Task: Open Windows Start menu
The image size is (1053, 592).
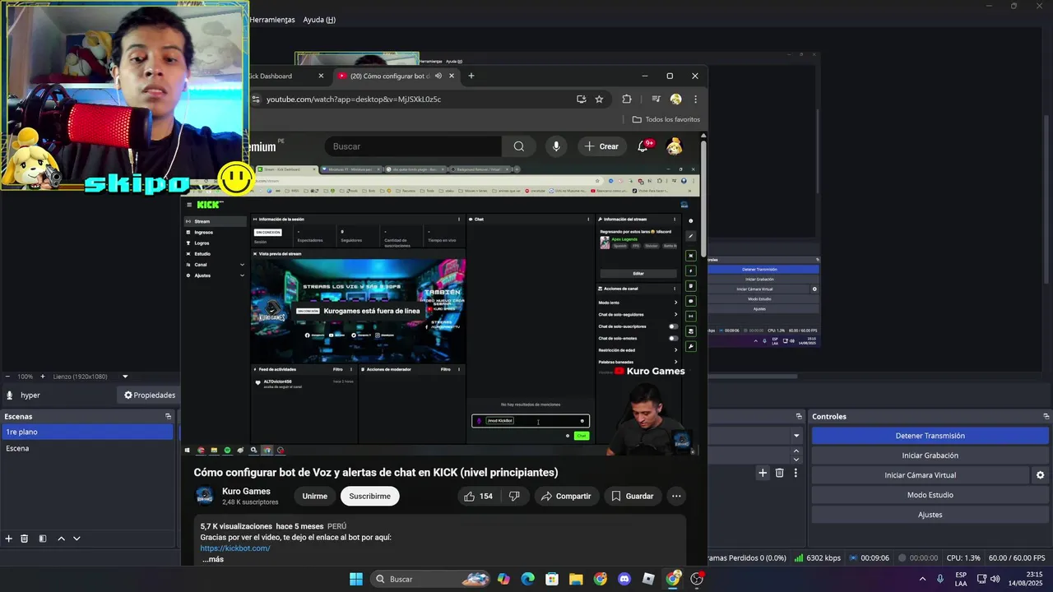Action: click(x=356, y=579)
